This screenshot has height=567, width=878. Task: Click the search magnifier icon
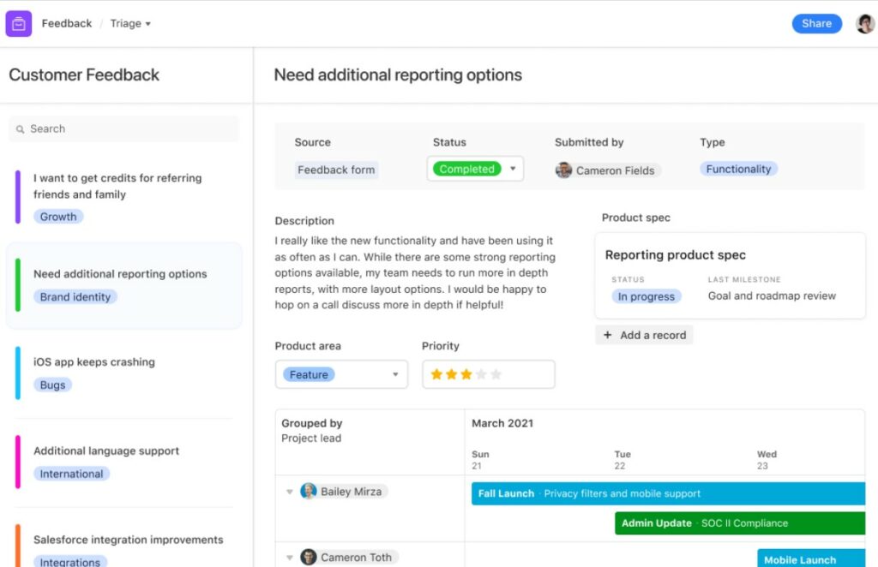[x=21, y=129]
